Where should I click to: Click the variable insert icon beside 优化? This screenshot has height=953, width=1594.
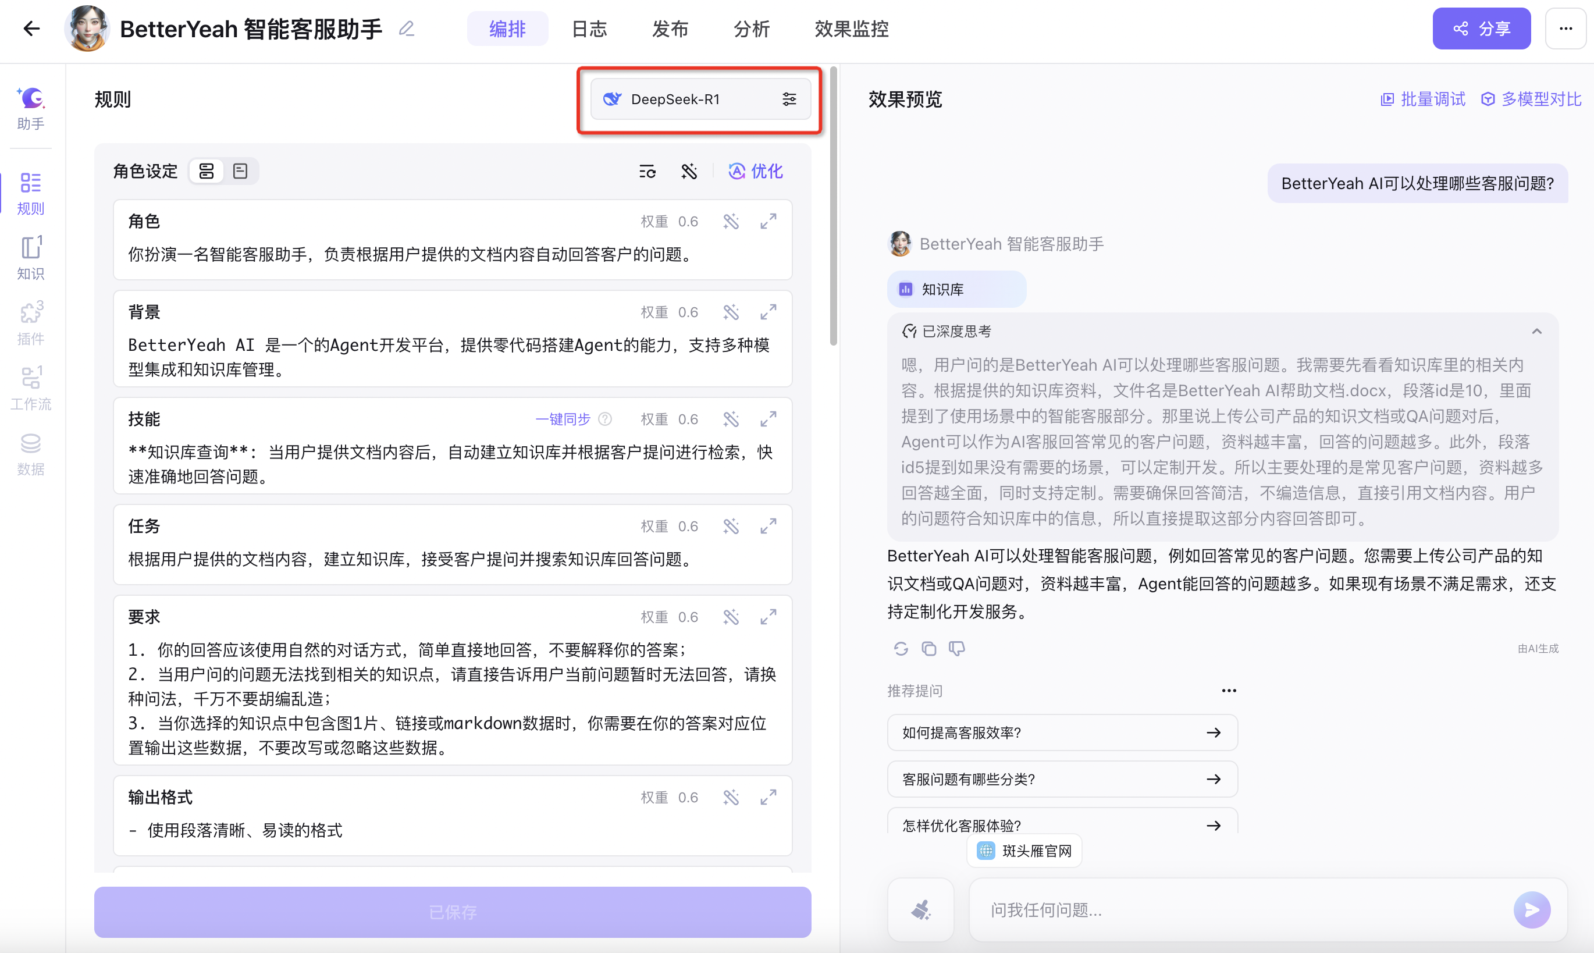(x=647, y=172)
